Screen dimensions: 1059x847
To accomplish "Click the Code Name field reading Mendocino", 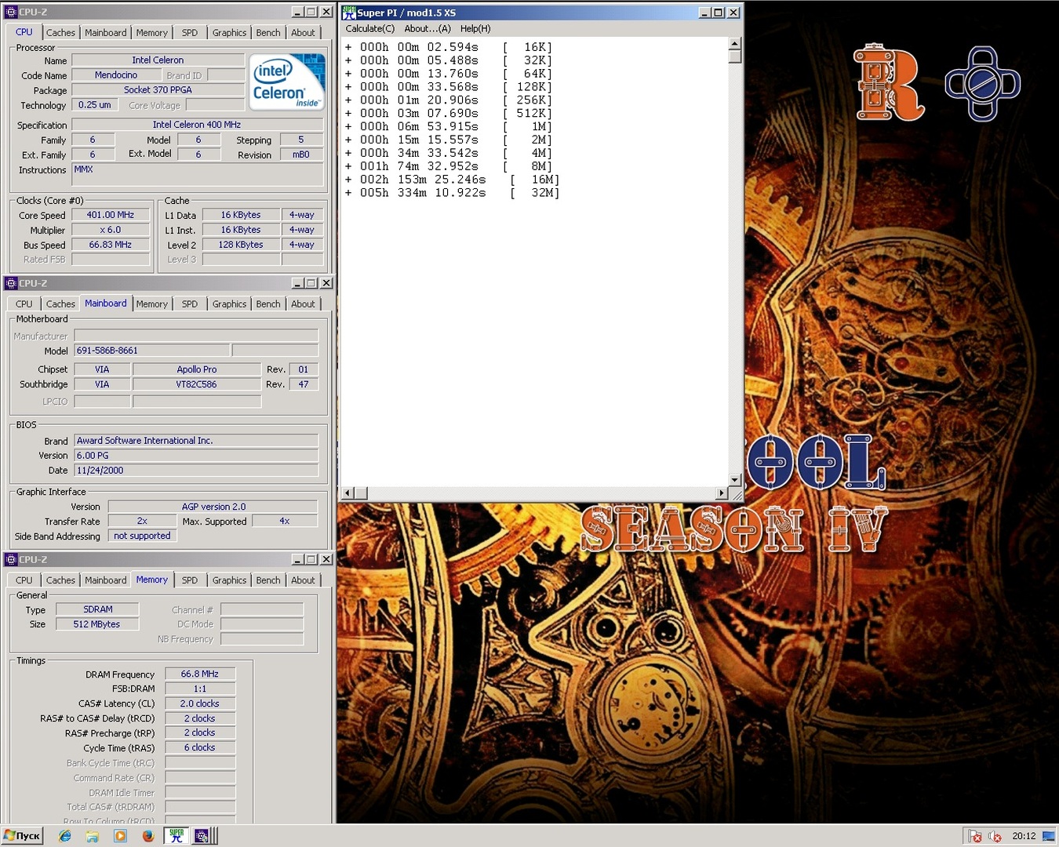I will pyautogui.click(x=116, y=75).
